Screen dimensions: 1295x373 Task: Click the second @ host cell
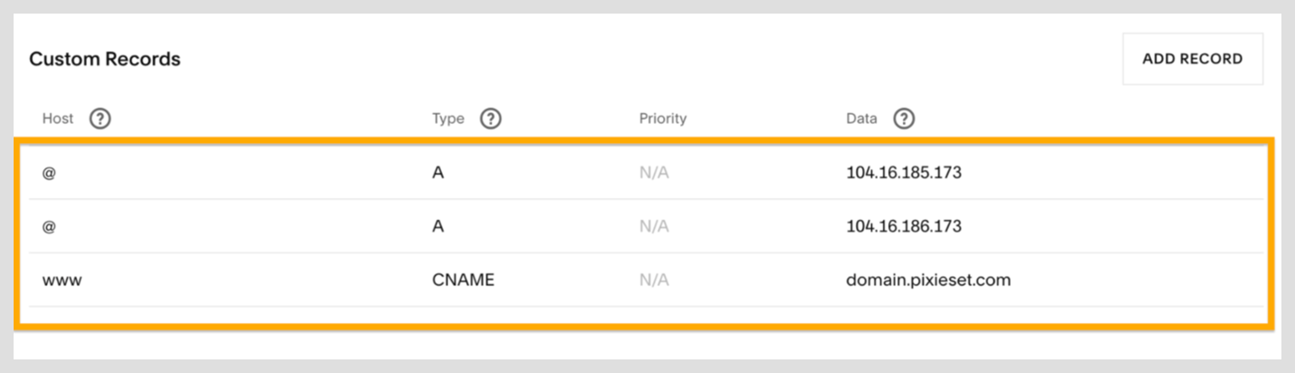[49, 226]
